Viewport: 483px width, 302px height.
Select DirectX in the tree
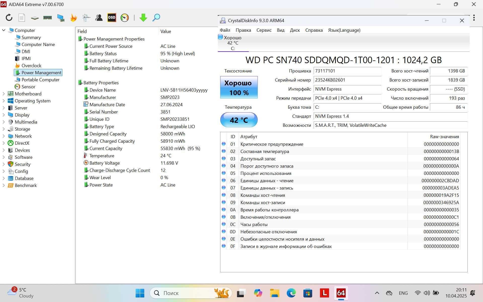pyautogui.click(x=22, y=143)
